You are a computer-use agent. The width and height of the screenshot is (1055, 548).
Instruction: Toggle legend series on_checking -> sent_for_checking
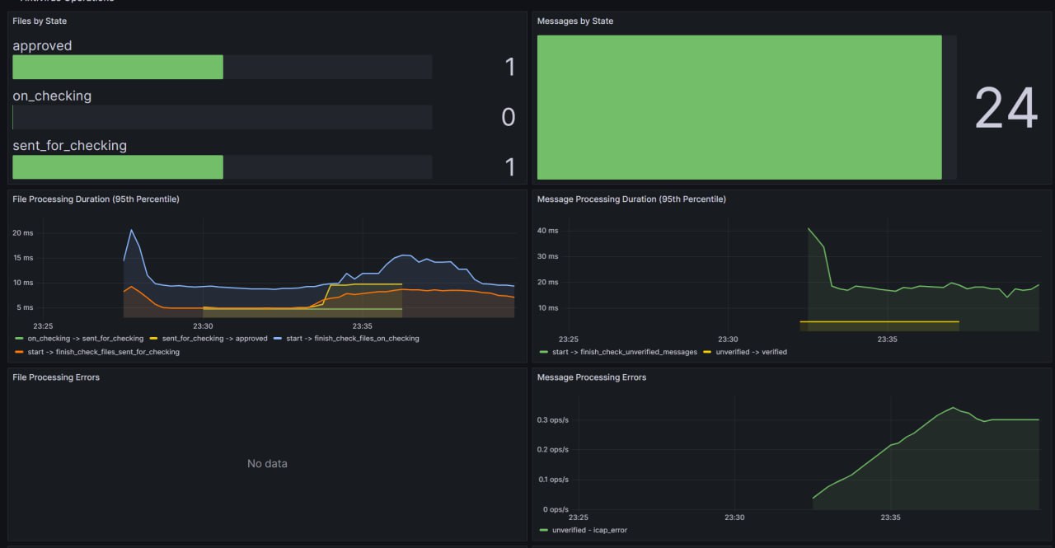point(86,339)
